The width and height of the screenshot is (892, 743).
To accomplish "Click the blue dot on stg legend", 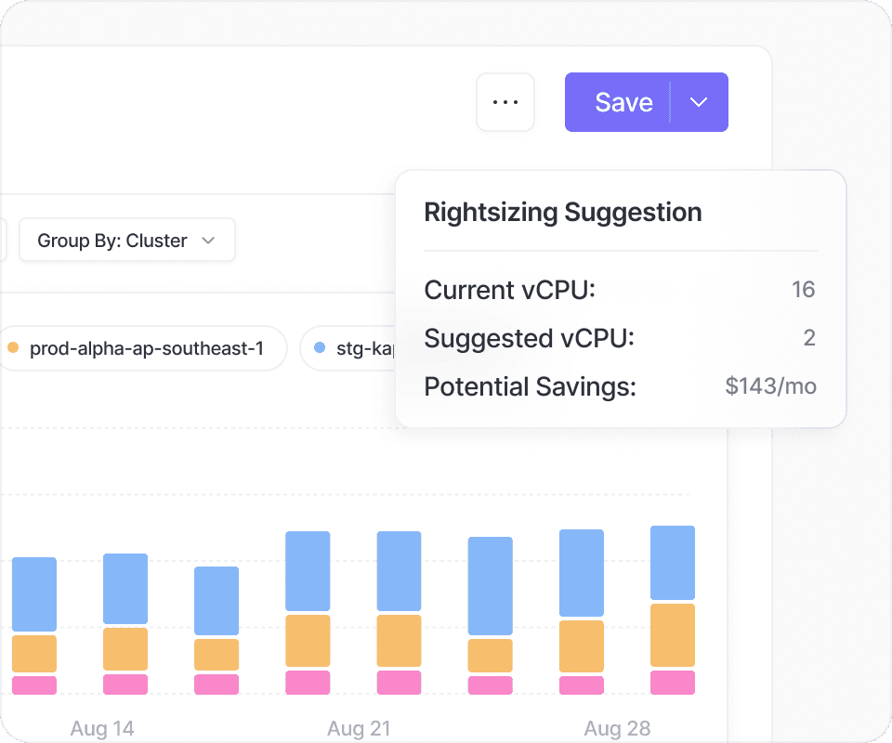I will 320,348.
